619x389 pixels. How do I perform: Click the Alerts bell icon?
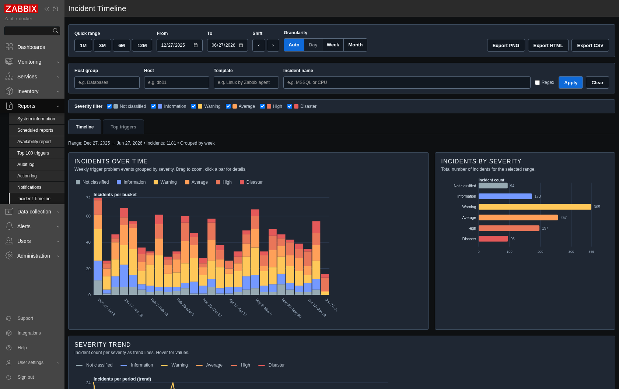coord(9,226)
